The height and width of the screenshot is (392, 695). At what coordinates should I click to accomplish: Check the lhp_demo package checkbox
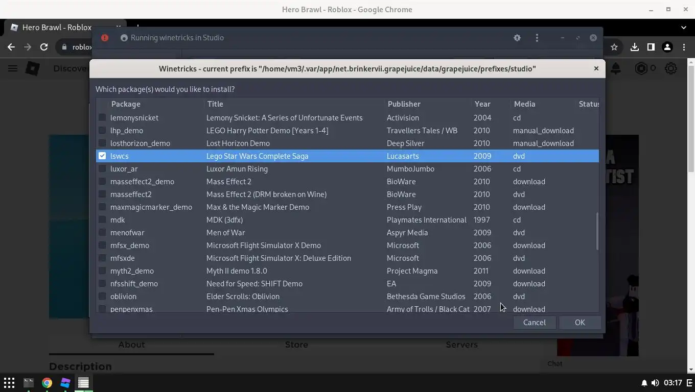click(x=102, y=131)
